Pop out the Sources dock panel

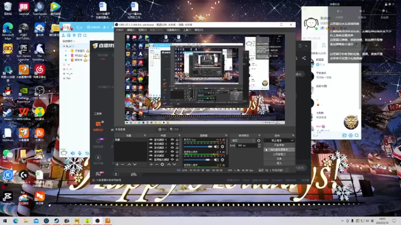[179, 135]
